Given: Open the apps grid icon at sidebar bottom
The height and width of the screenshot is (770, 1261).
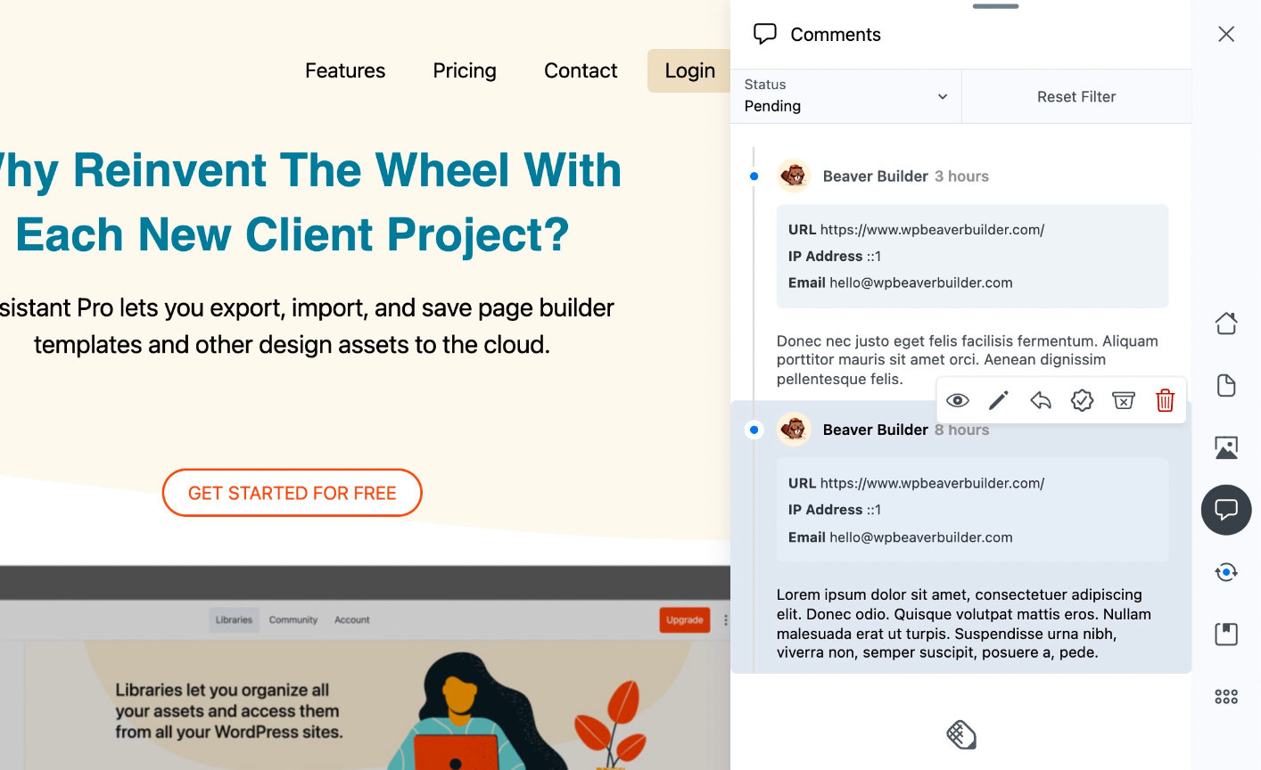Looking at the screenshot, I should click(x=1225, y=696).
